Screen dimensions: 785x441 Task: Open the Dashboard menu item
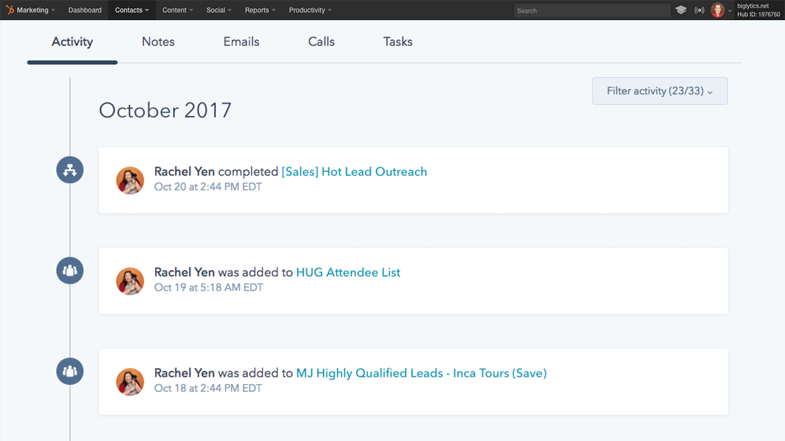point(85,10)
